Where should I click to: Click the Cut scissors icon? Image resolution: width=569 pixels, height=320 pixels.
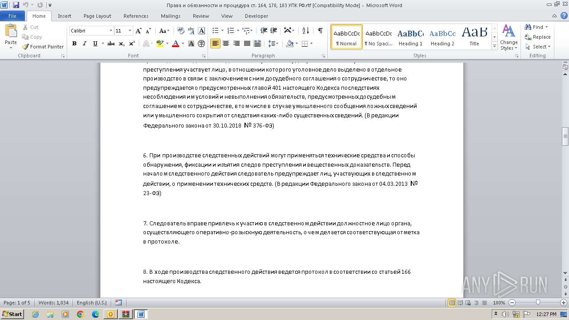[25, 27]
